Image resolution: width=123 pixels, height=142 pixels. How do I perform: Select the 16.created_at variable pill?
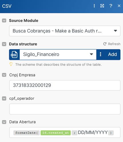pos(56,133)
